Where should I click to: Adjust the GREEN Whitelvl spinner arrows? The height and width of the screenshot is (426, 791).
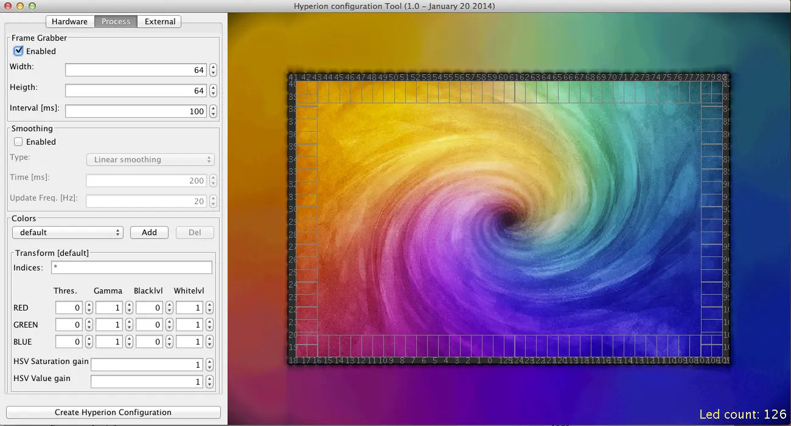coord(209,325)
